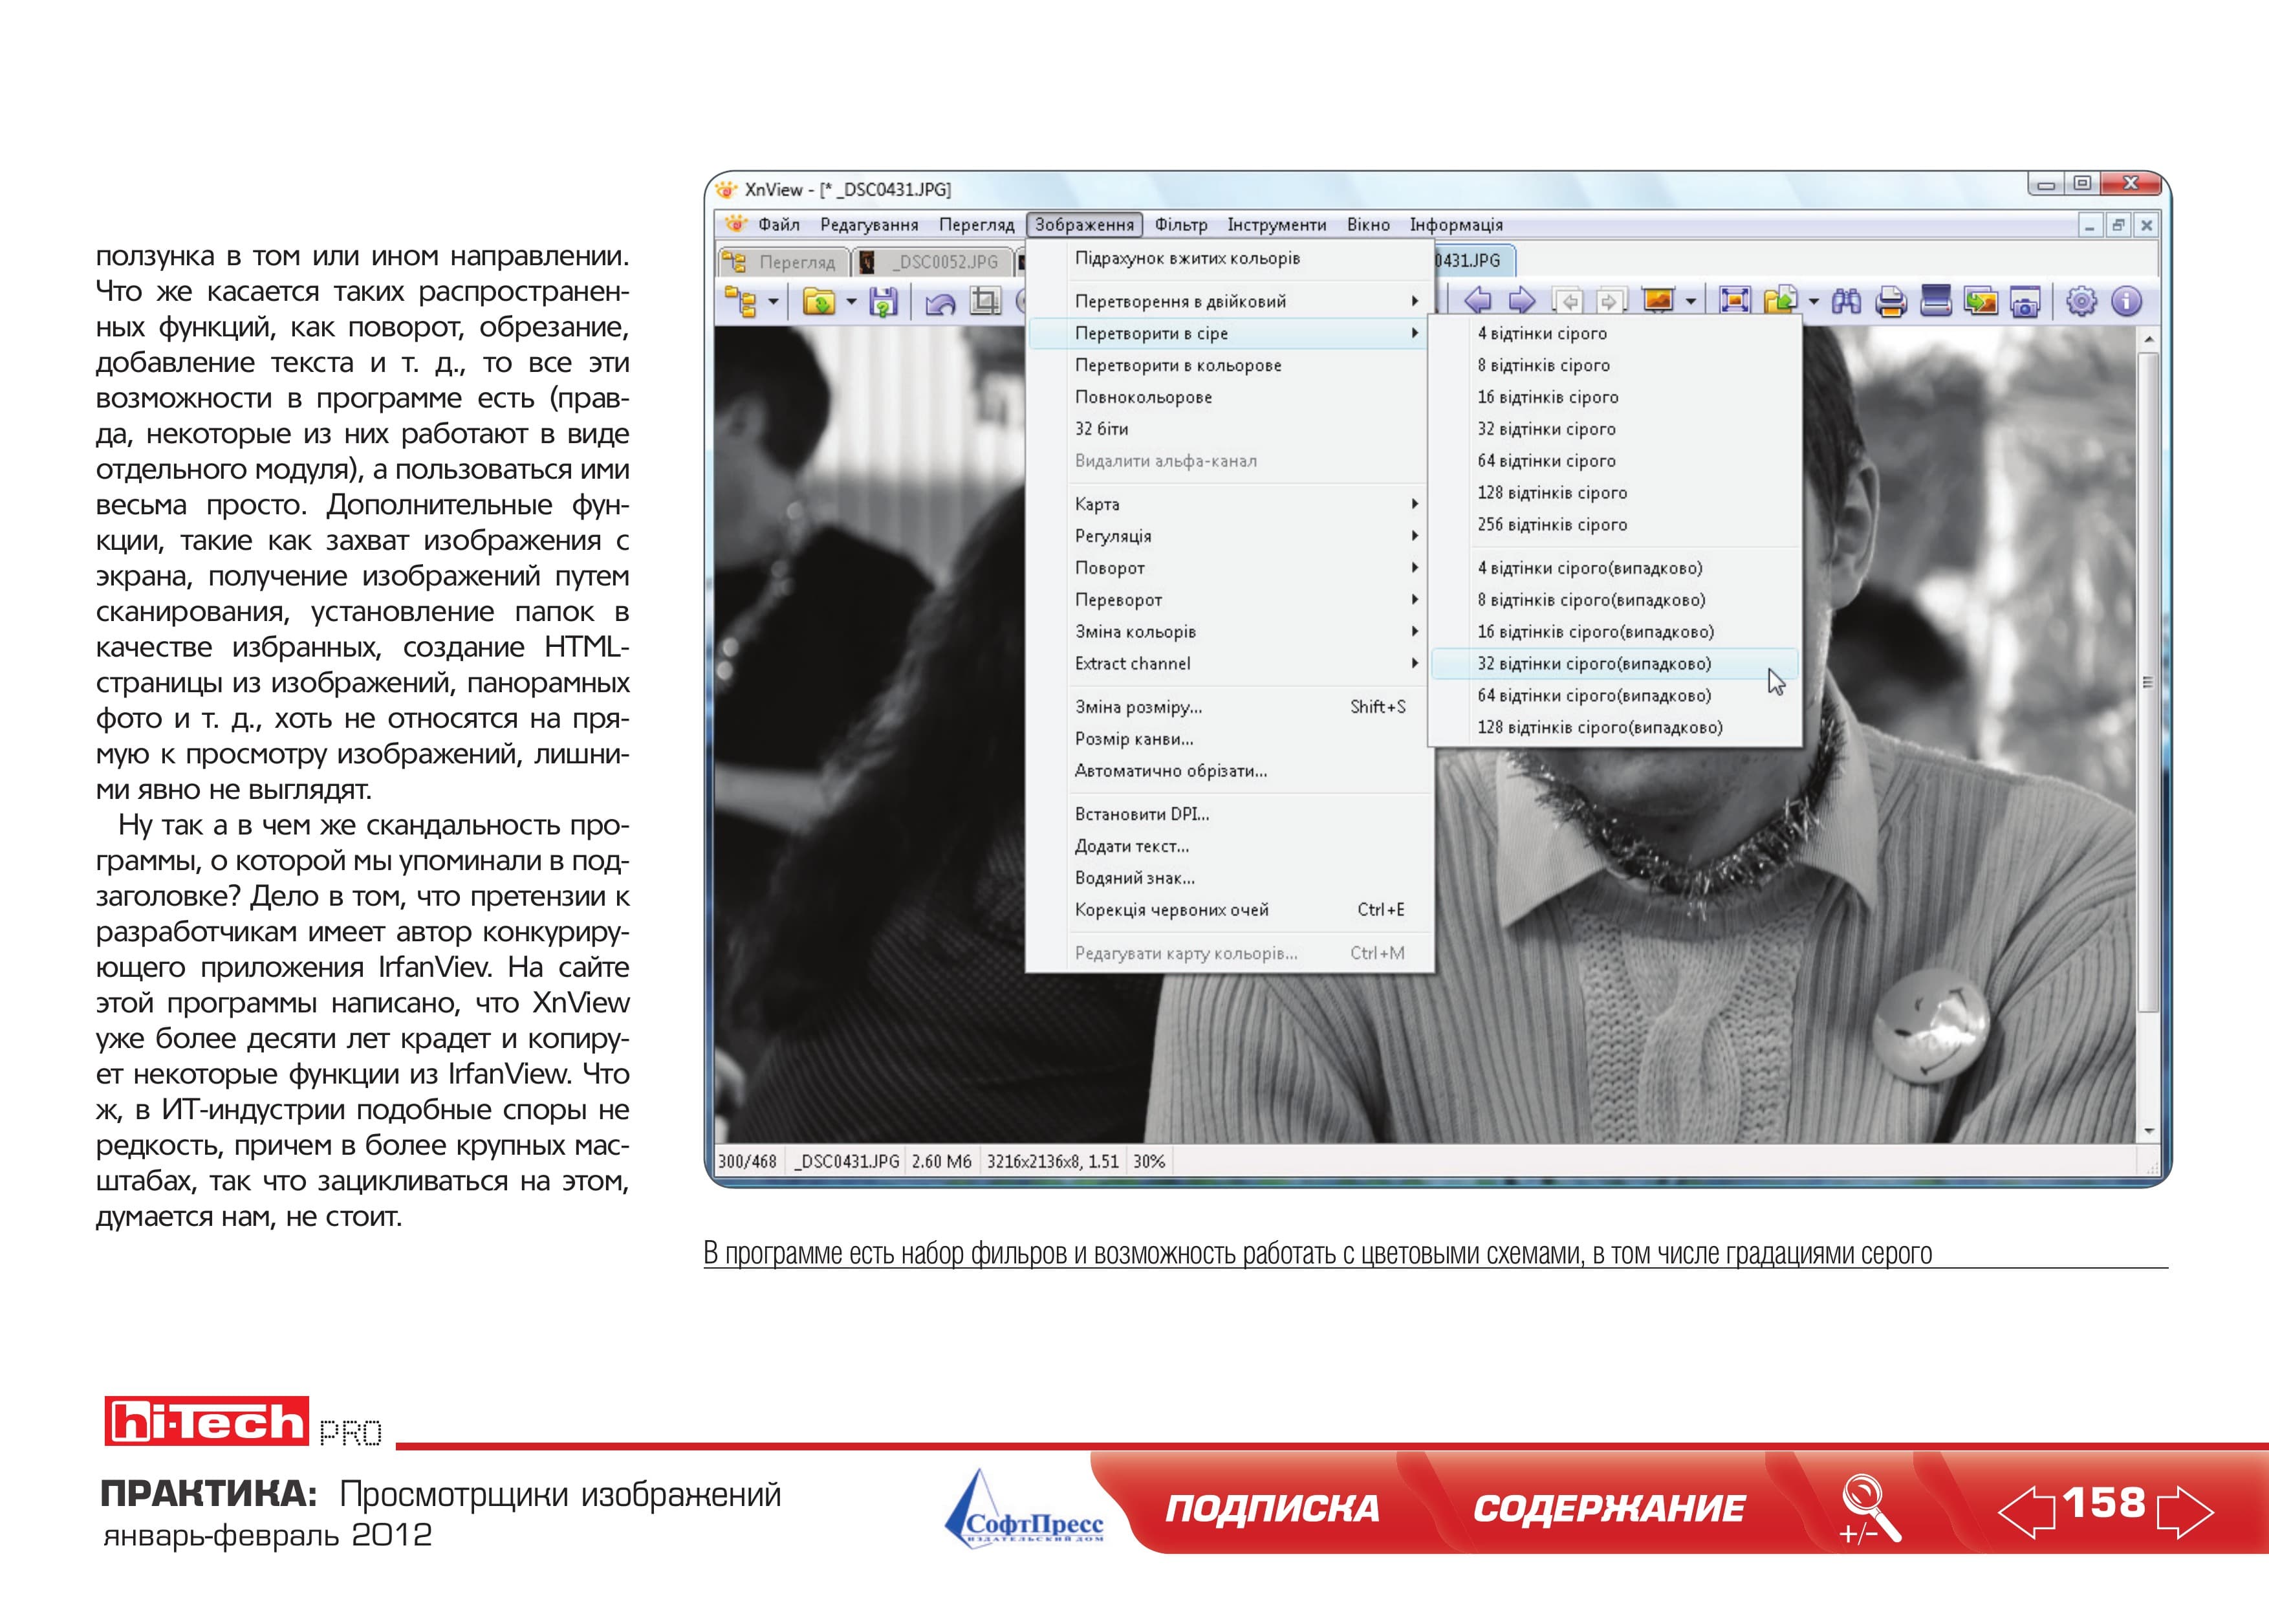Screen dimensions: 2269x1605
Task: Select Додати текст... menu entry
Action: point(1232,846)
